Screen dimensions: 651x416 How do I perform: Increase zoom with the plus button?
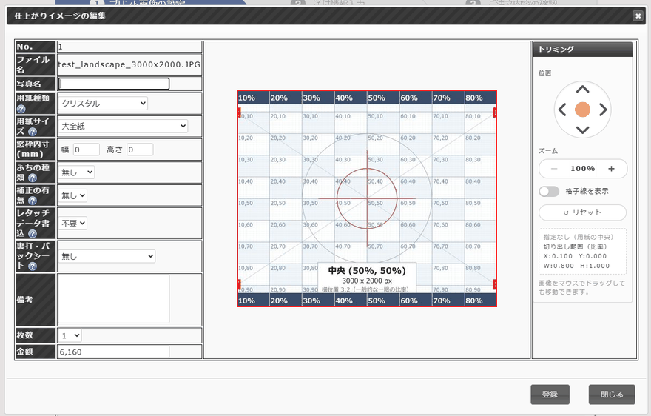pos(611,169)
